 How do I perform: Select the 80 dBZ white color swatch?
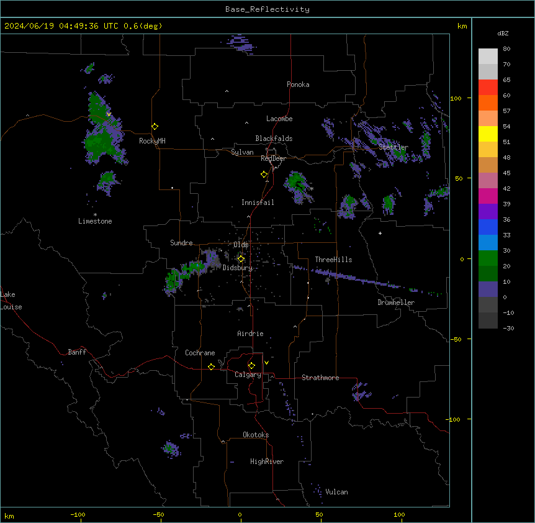tap(488, 57)
